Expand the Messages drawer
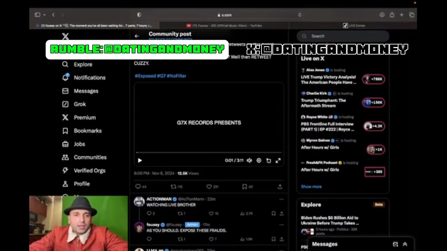 click(405, 244)
